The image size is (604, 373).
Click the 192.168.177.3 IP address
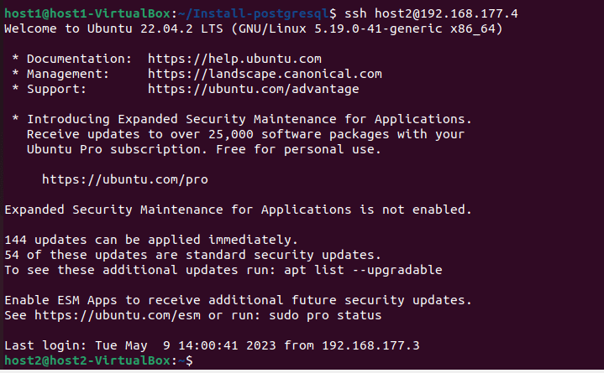[371, 345]
